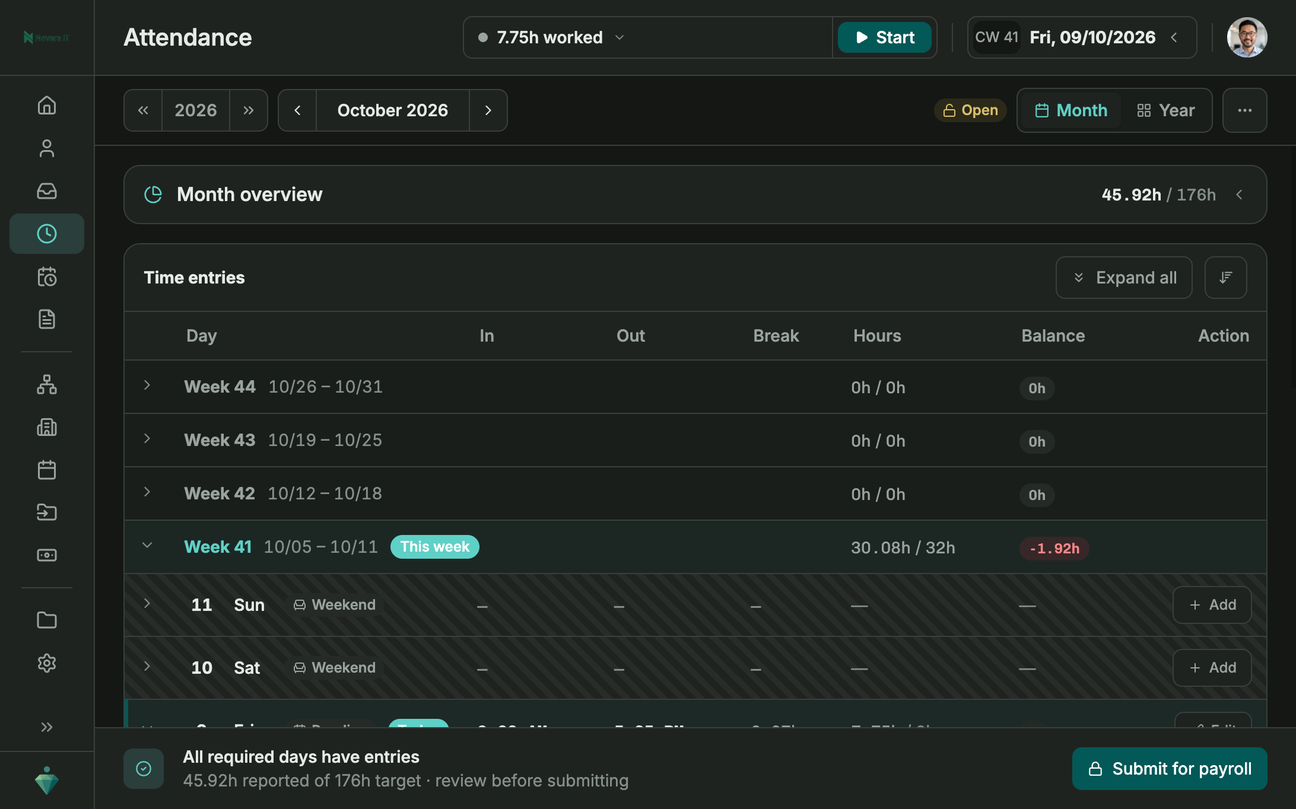Open the Home icon in sidebar

coord(47,106)
